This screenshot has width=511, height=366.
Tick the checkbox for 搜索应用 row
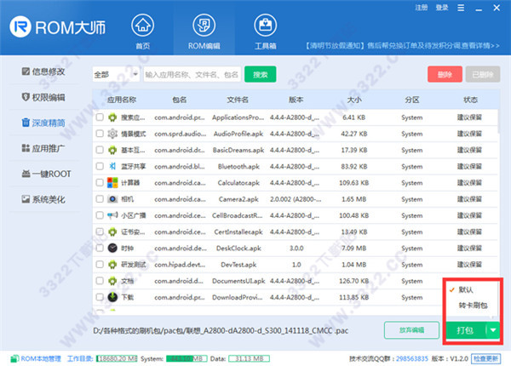(x=99, y=116)
